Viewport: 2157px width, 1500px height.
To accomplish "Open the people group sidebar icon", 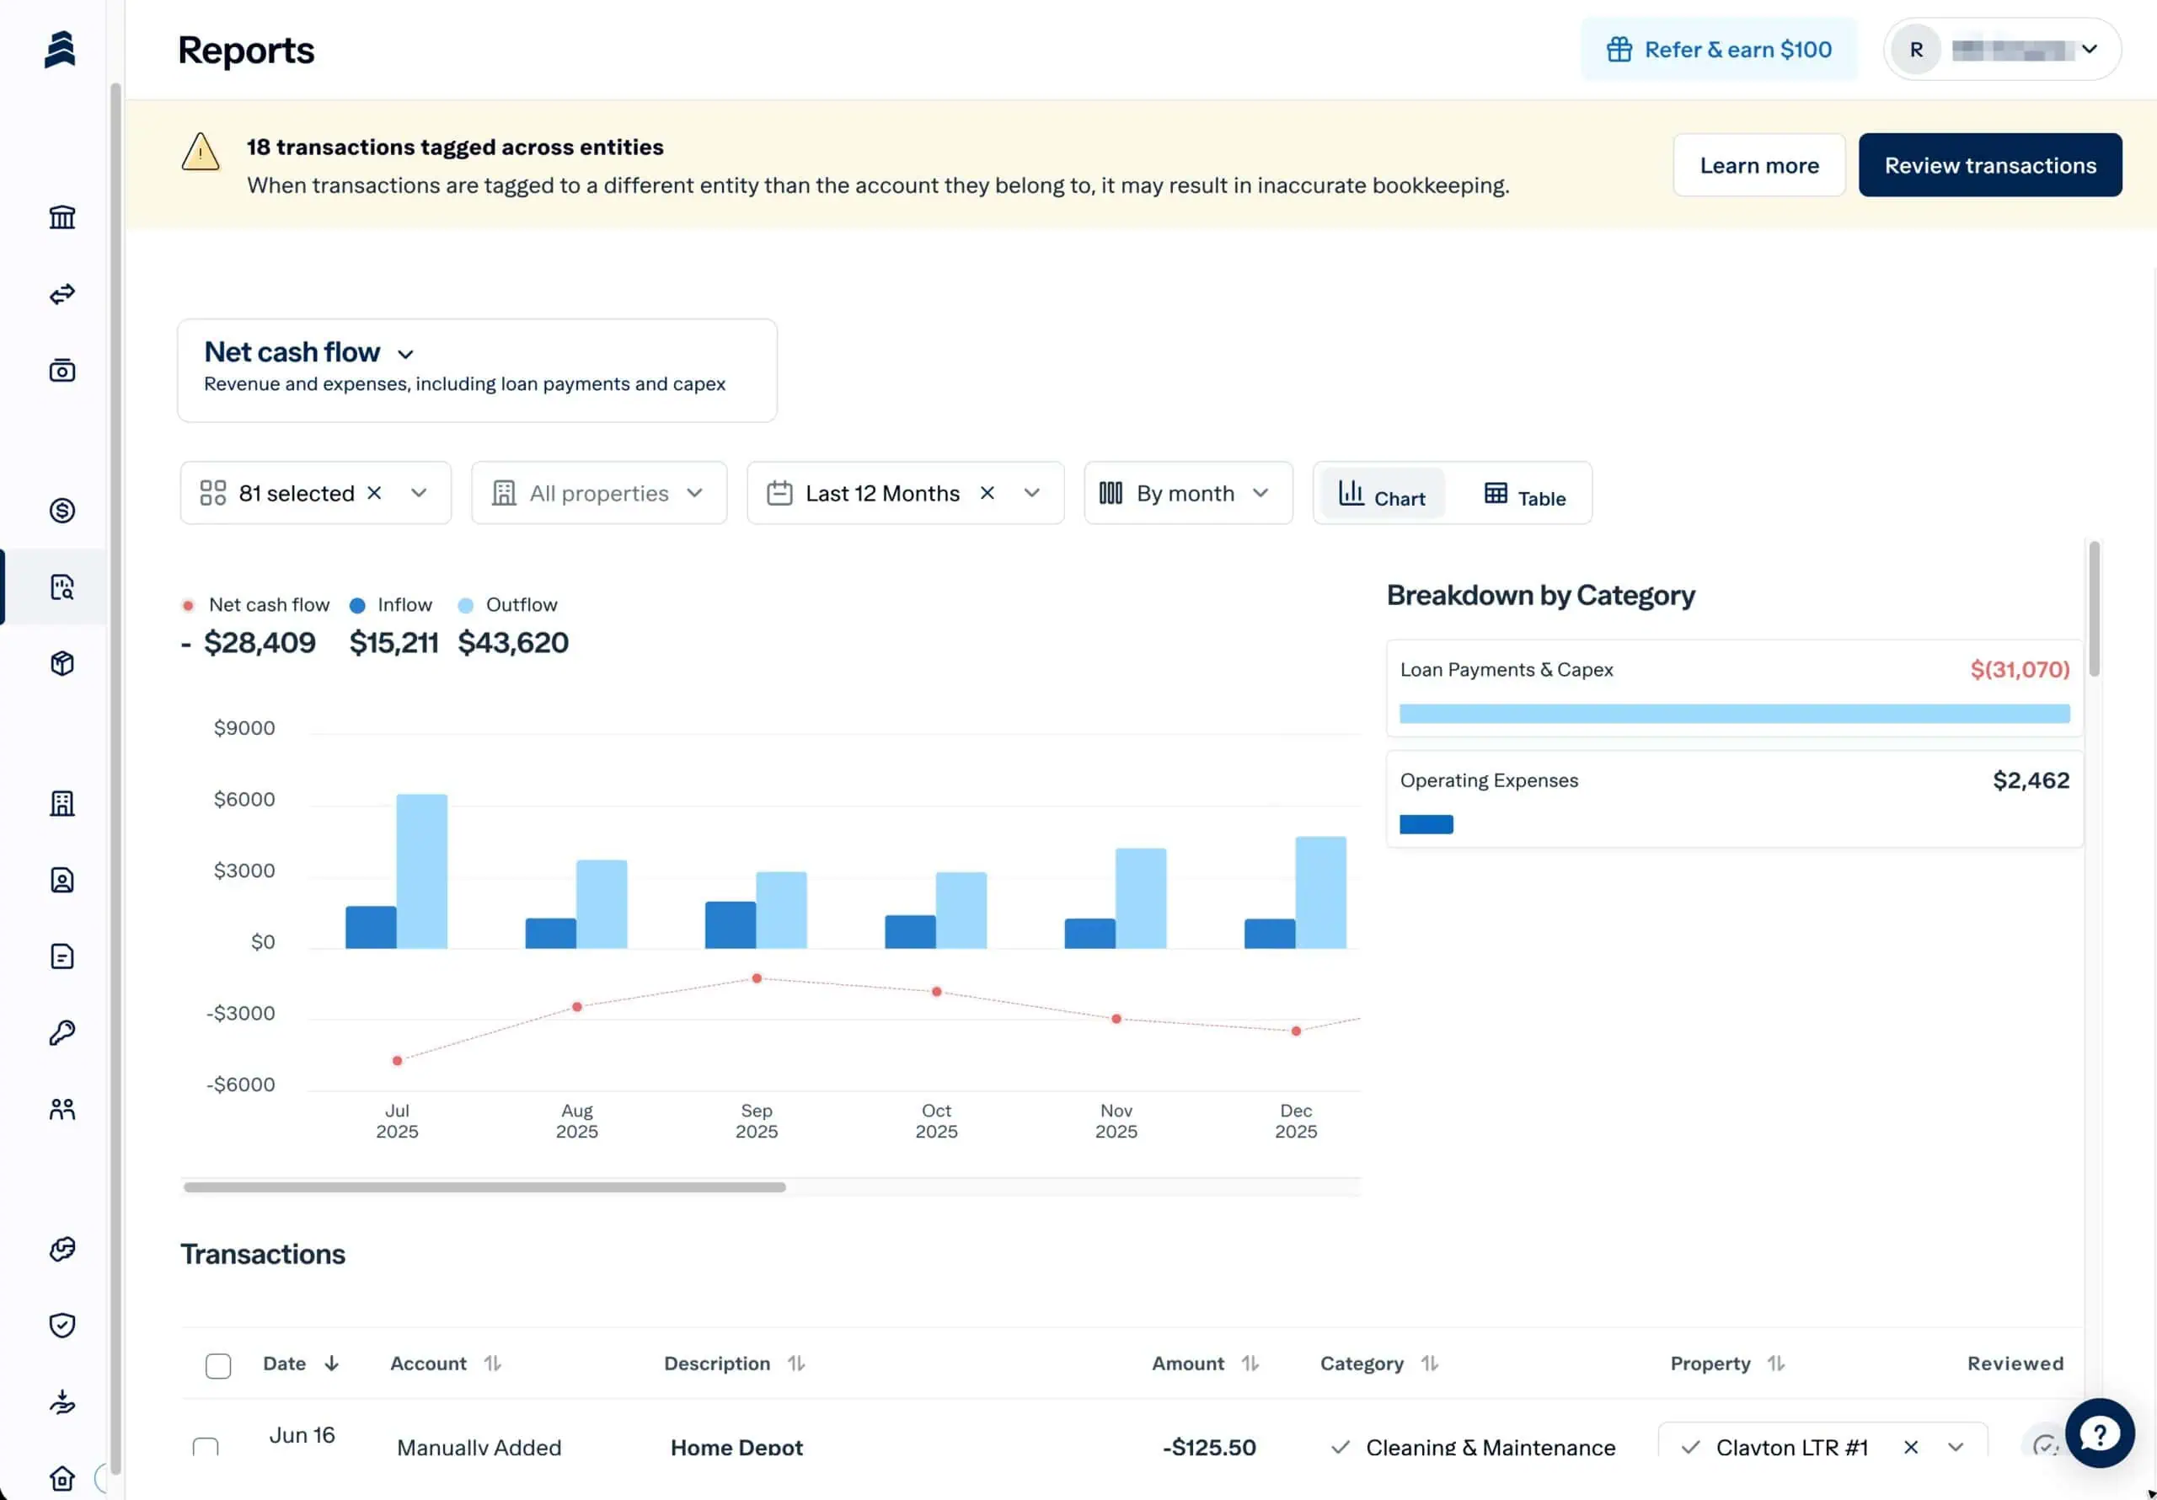I will click(62, 1110).
